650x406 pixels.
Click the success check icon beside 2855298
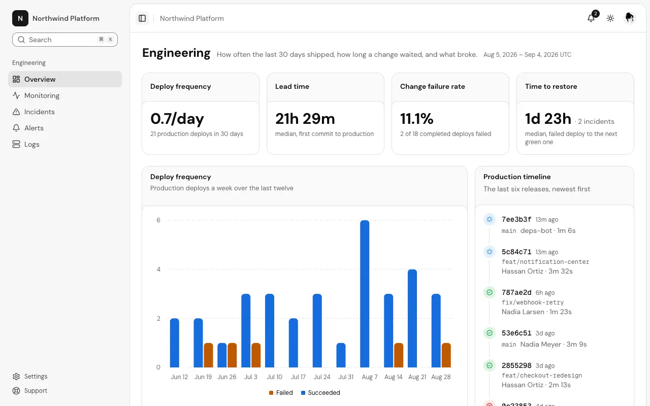tap(490, 365)
